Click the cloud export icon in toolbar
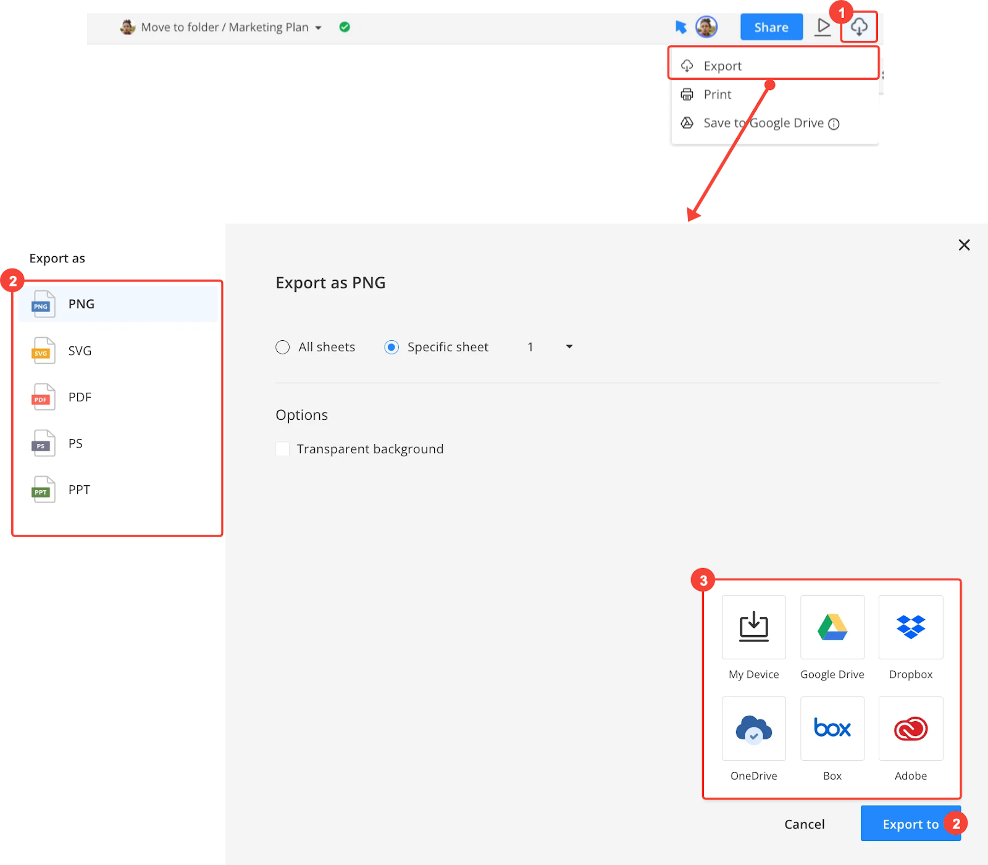 pos(859,27)
